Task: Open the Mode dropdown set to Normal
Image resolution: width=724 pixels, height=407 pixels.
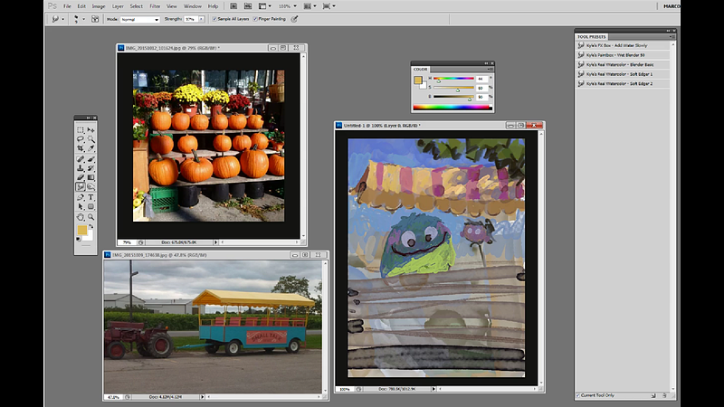Action: pyautogui.click(x=139, y=18)
